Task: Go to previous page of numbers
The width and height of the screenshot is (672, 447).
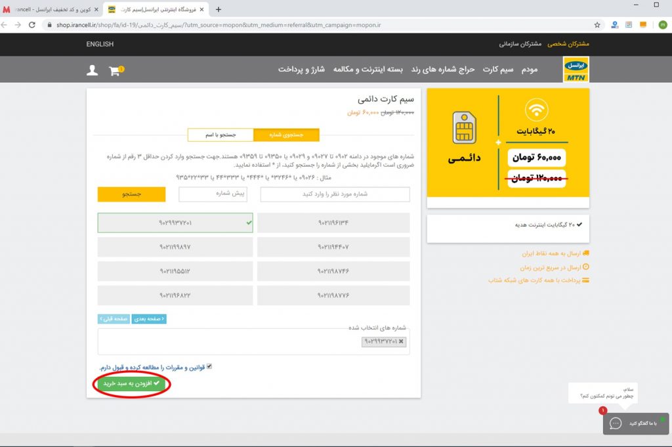Action: coord(114,319)
